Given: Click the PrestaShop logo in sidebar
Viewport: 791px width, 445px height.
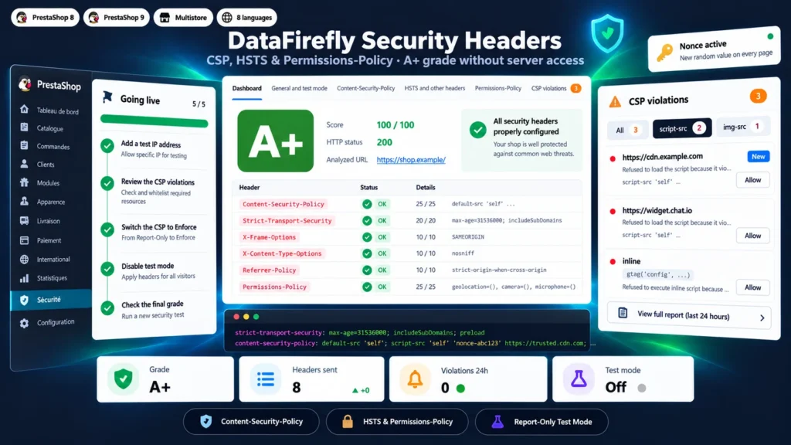Looking at the screenshot, I should pyautogui.click(x=25, y=83).
